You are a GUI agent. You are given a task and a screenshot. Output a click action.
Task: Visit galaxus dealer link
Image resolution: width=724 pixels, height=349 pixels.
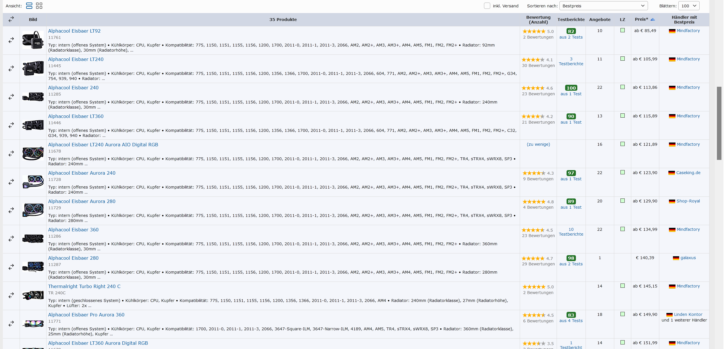click(x=688, y=258)
